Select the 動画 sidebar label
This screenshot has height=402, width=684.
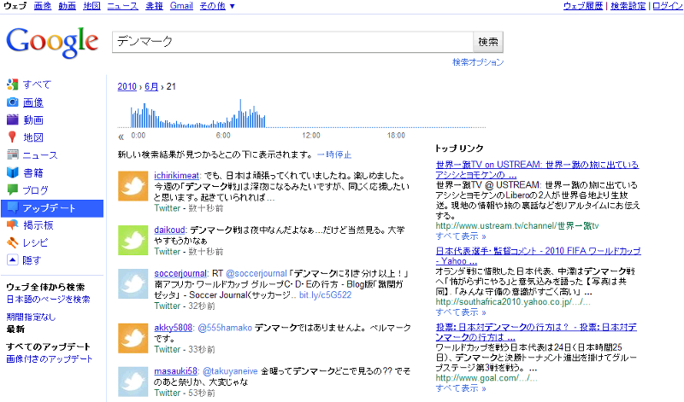click(x=33, y=119)
